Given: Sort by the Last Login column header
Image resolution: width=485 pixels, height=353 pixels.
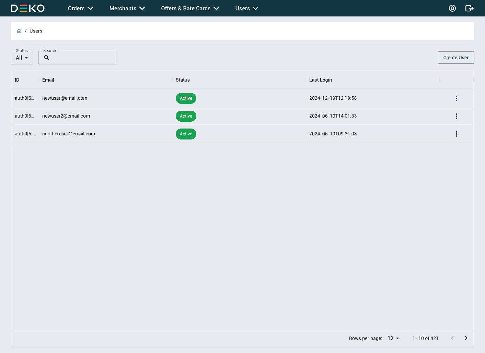Looking at the screenshot, I should pyautogui.click(x=321, y=80).
